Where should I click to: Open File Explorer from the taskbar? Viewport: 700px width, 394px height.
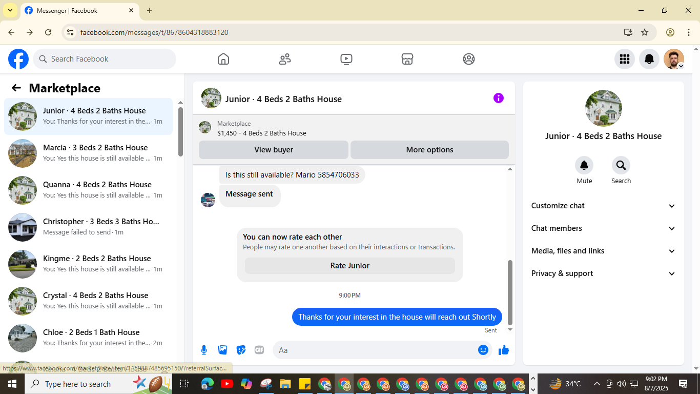(x=285, y=384)
